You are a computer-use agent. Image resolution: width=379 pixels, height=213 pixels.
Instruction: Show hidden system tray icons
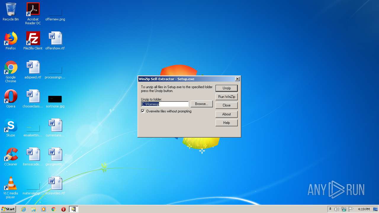(330, 209)
